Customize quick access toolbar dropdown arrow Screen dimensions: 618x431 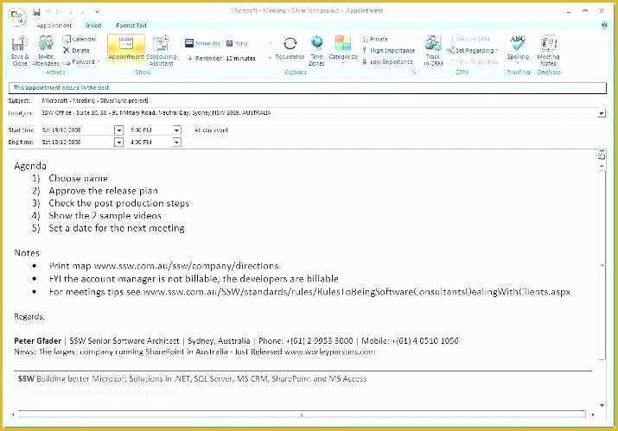97,12
